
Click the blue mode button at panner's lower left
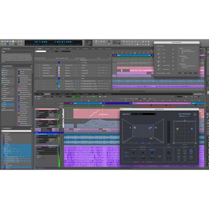(126, 156)
